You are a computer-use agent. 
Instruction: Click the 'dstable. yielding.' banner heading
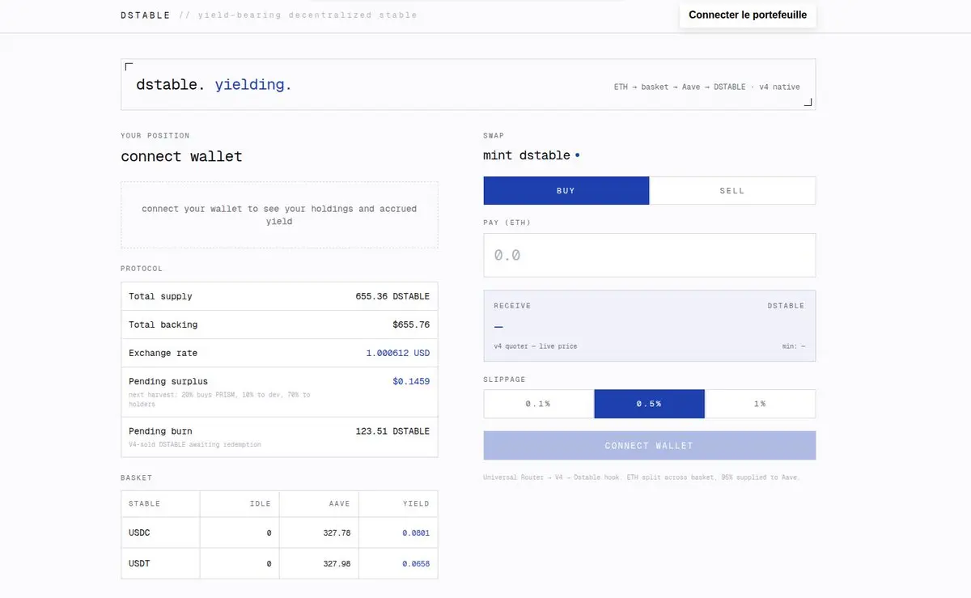click(x=214, y=84)
